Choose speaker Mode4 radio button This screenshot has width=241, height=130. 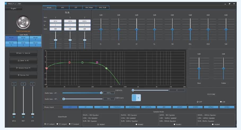point(213,124)
